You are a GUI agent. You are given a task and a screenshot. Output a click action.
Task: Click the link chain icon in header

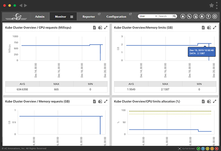click(189, 17)
